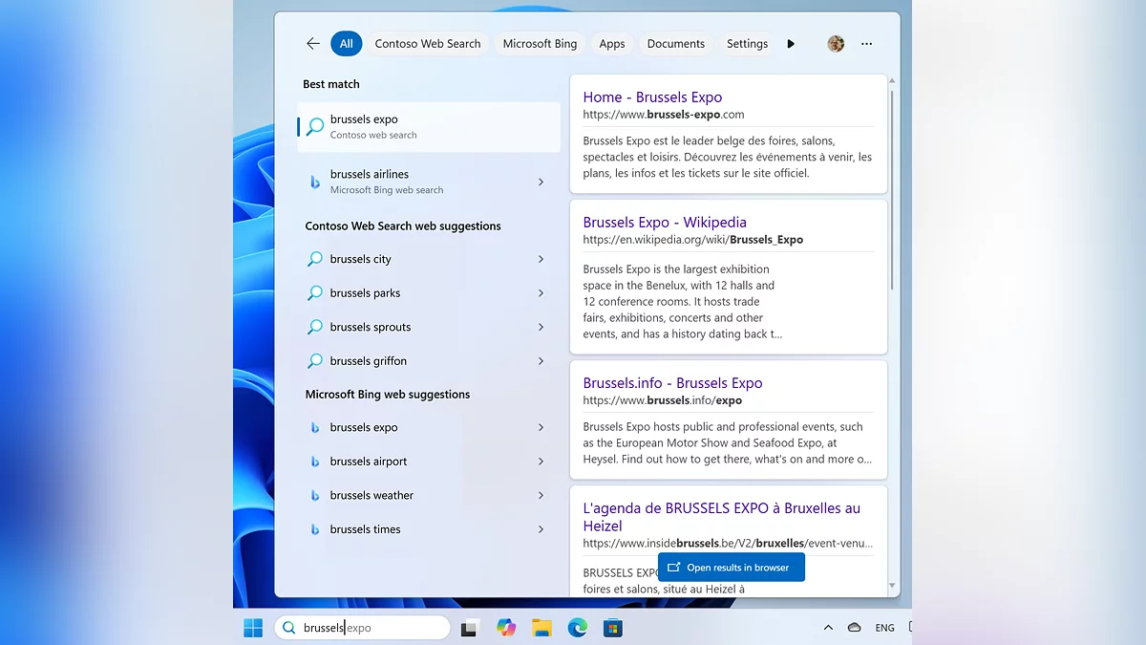Open Microsoft Edge from the taskbar
1146x645 pixels.
click(577, 628)
